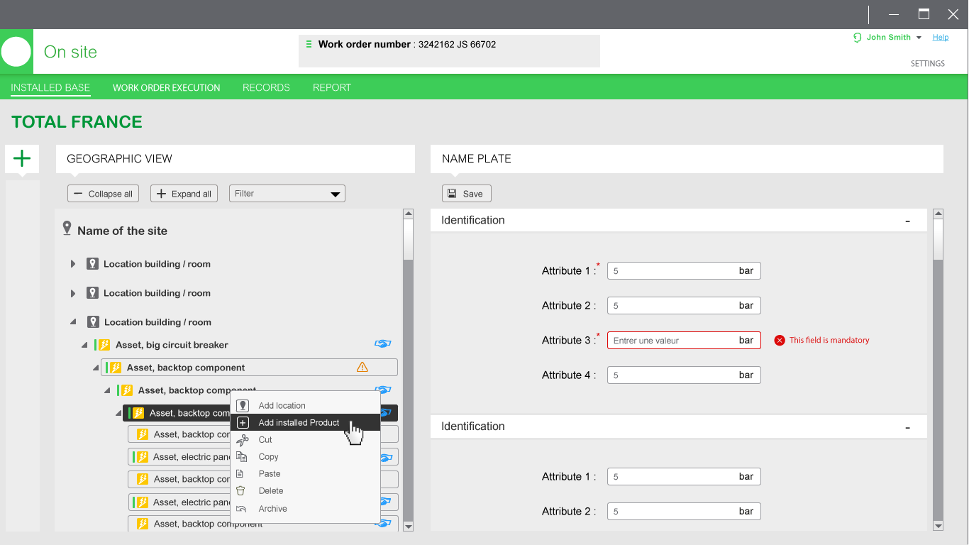This screenshot has width=969, height=545.
Task: Open the WORK ORDER EXECUTION tab
Action: click(167, 88)
